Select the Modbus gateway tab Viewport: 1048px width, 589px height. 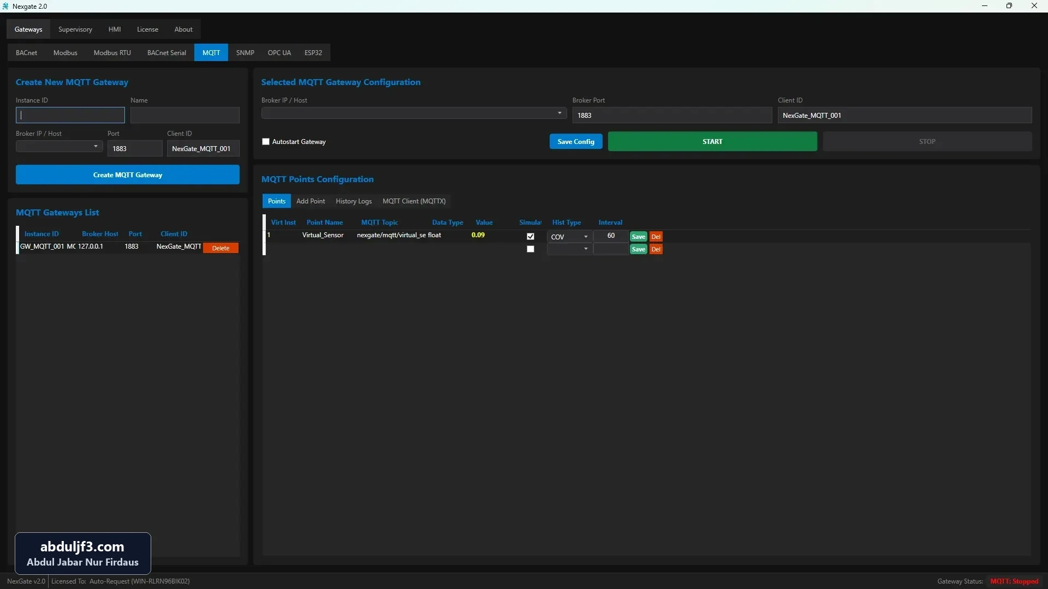pyautogui.click(x=65, y=53)
